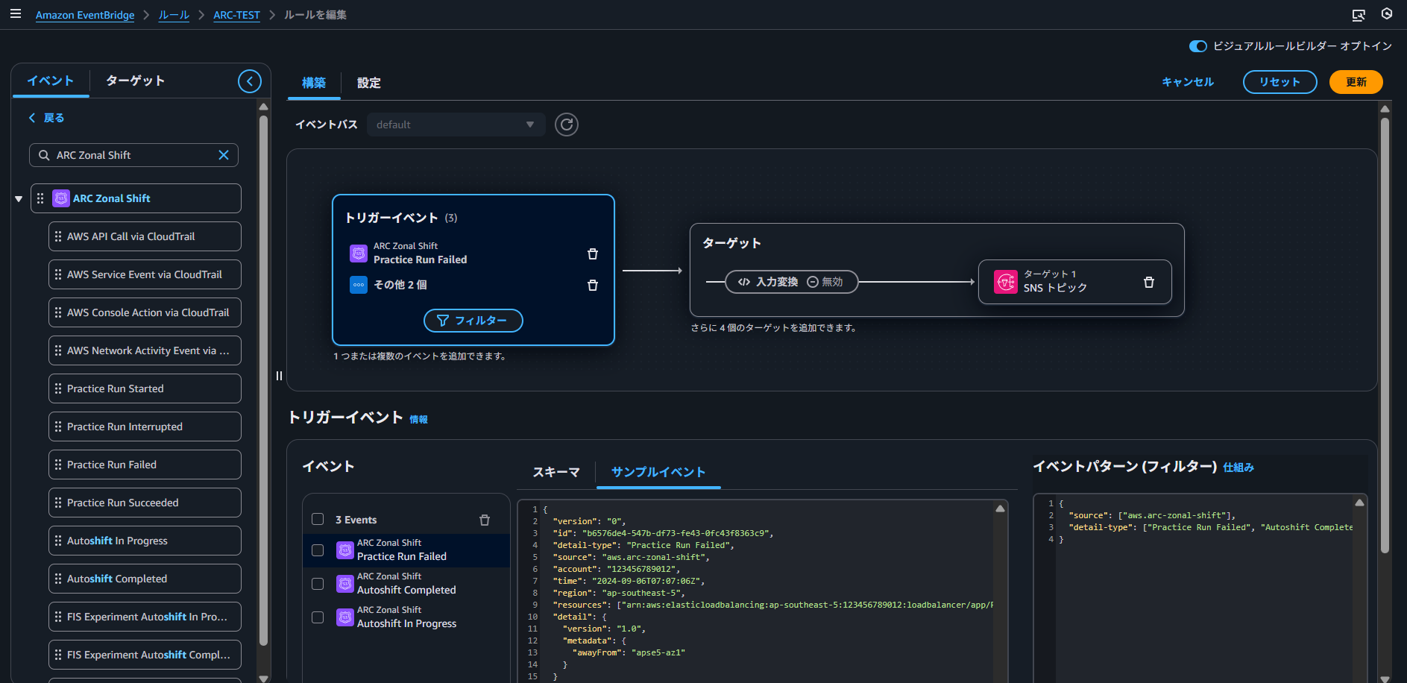The image size is (1407, 683).
Task: Click the left panel scroll down arrow
Action: pos(263,678)
